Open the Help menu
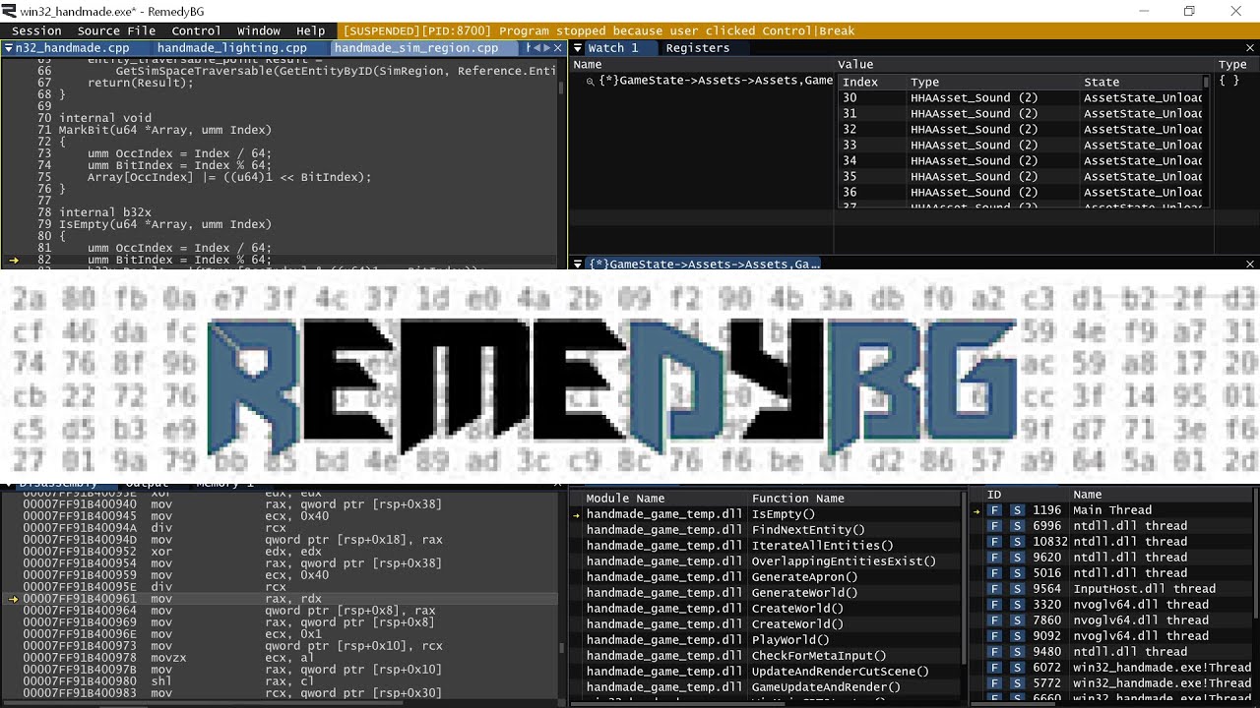The height and width of the screenshot is (708, 1260). [x=310, y=30]
